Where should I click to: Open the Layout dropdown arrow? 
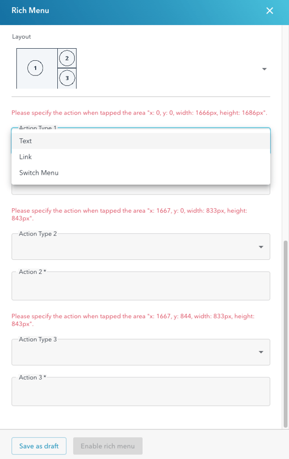(x=264, y=69)
